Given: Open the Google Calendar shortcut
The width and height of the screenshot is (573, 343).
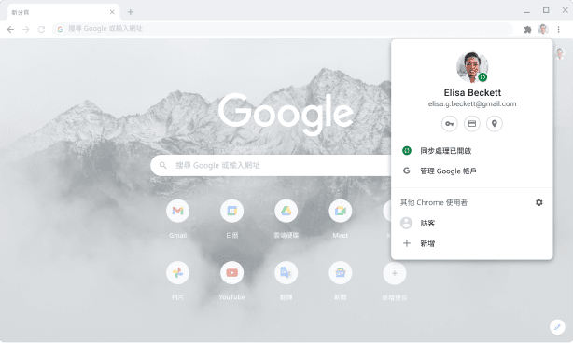Looking at the screenshot, I should (x=232, y=211).
